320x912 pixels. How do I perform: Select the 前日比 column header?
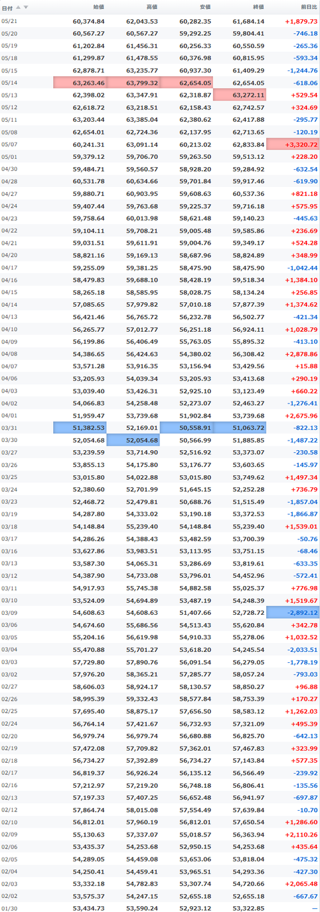pos(308,8)
